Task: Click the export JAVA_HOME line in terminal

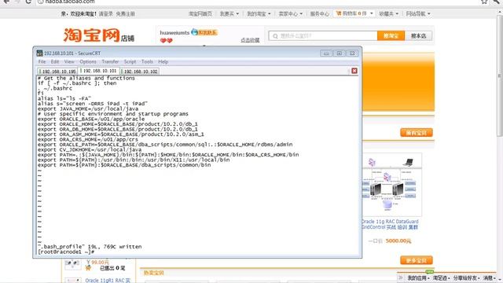Action: point(88,108)
